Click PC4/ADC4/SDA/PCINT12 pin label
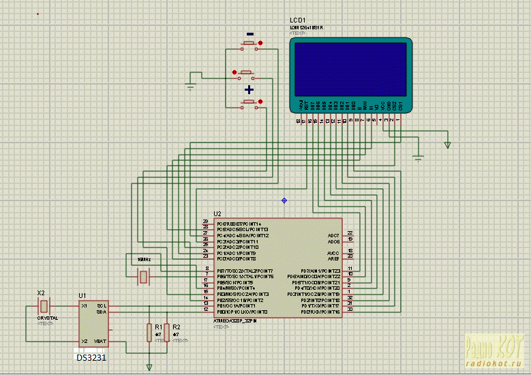Viewport: 531px width, 375px height. 243,236
